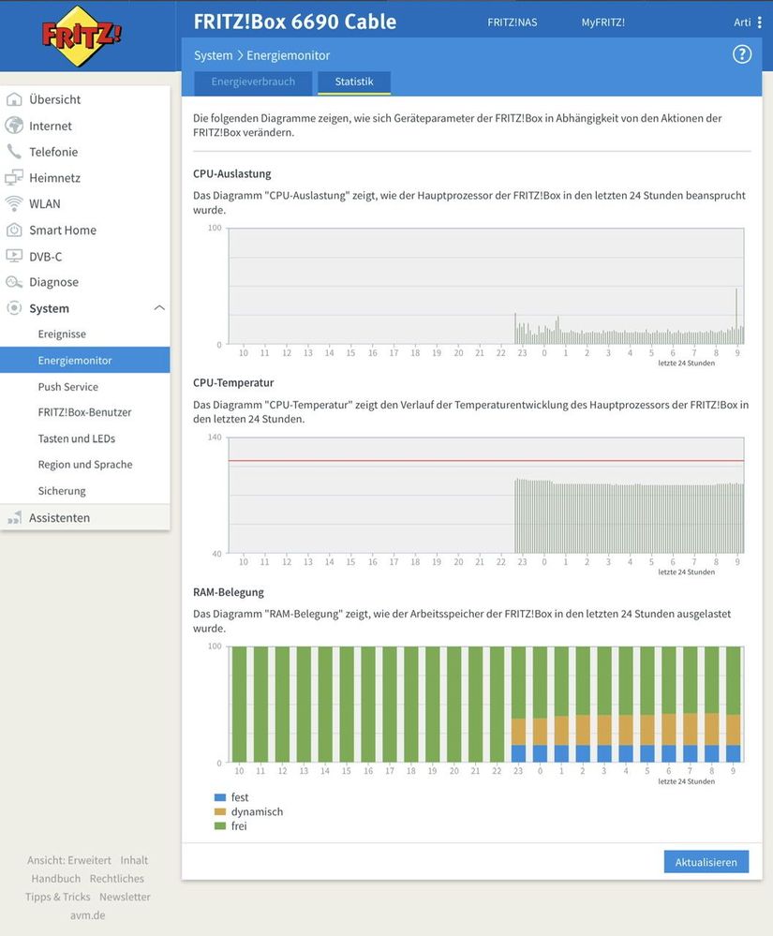Click the System gear icon

coord(14,308)
